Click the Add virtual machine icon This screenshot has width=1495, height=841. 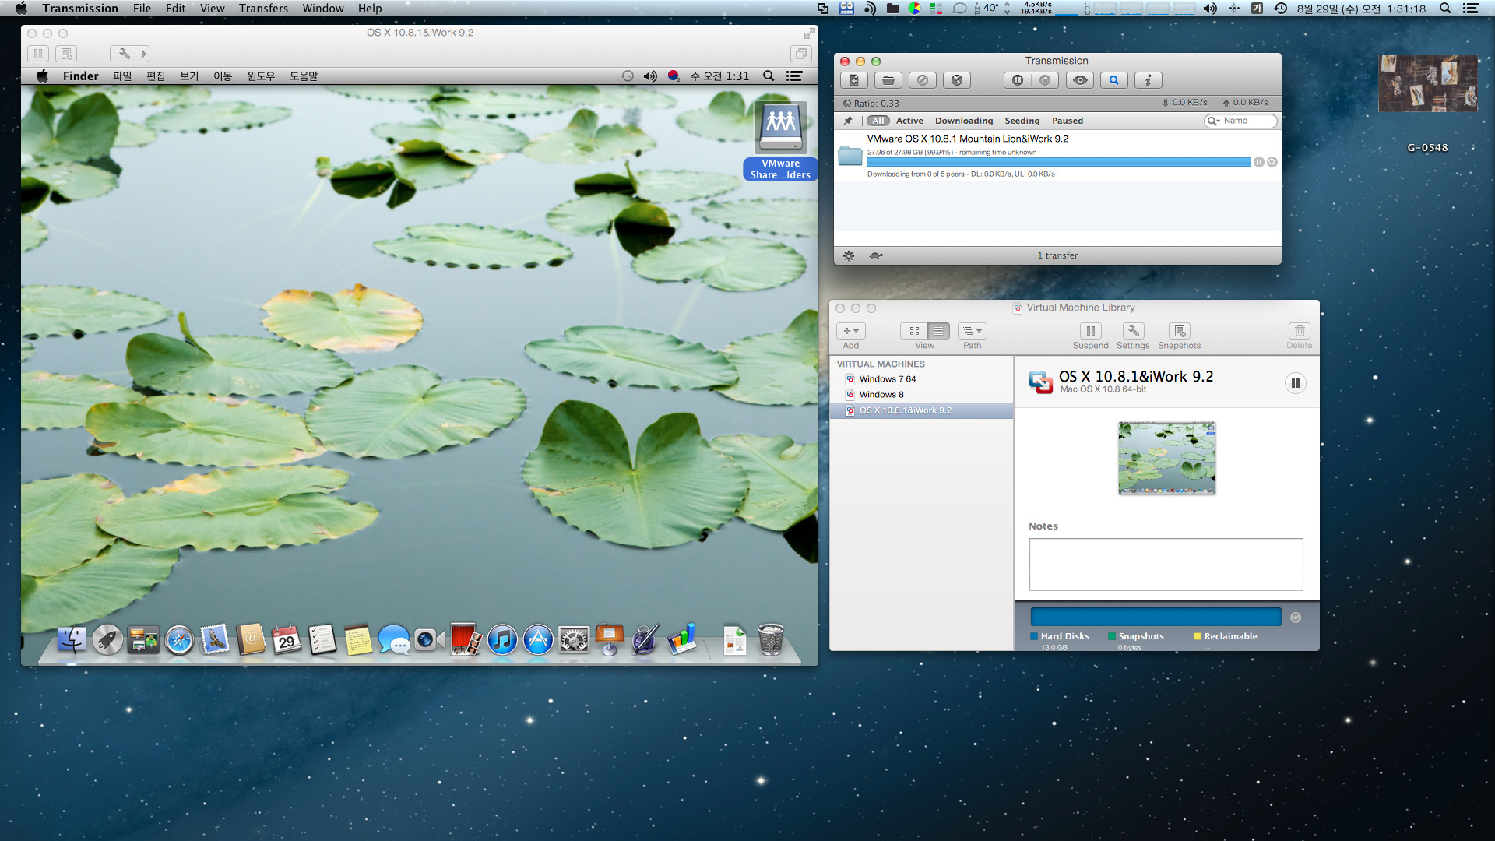[851, 329]
